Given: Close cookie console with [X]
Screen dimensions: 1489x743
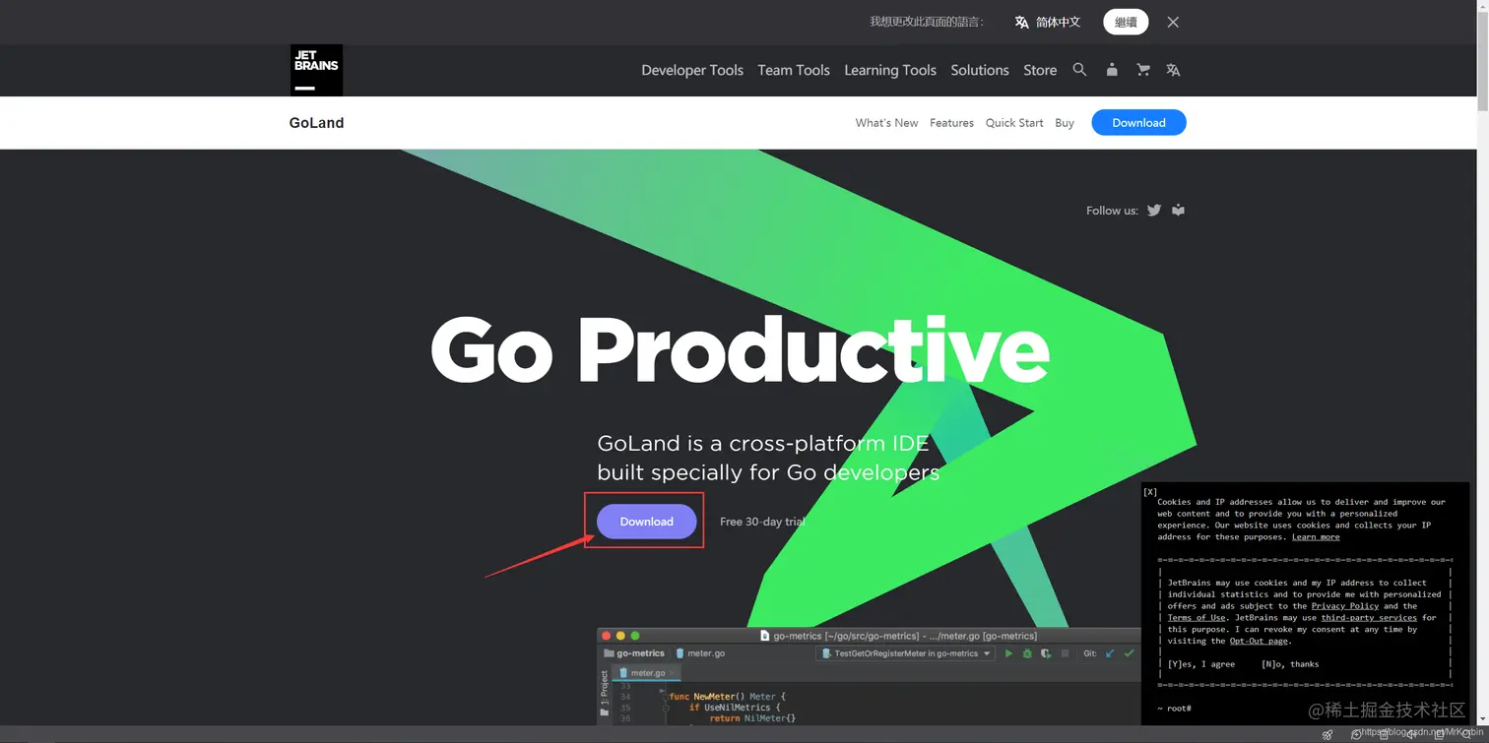Looking at the screenshot, I should 1150,492.
